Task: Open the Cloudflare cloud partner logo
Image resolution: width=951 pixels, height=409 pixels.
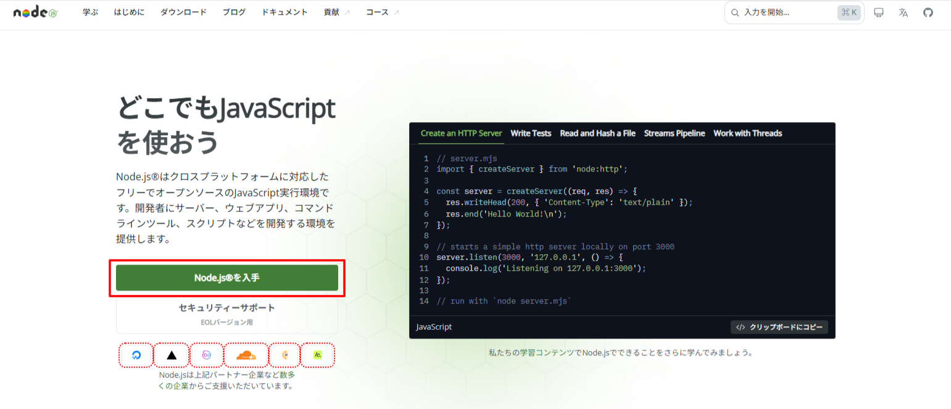Action: click(x=246, y=355)
